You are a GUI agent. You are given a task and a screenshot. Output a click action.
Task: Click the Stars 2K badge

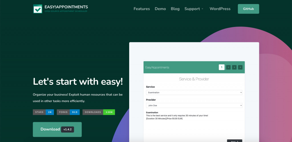(x=43, y=112)
